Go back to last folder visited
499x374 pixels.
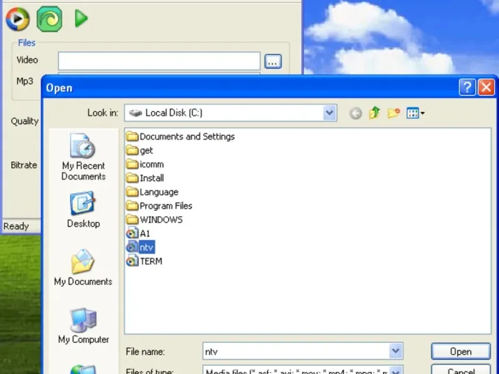(x=356, y=113)
